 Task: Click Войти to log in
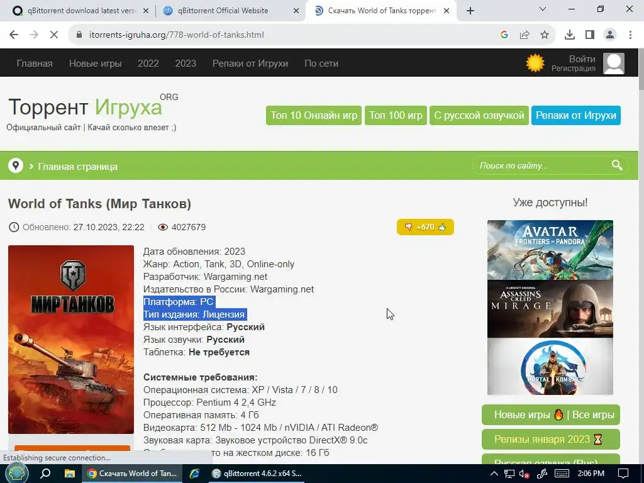(582, 58)
